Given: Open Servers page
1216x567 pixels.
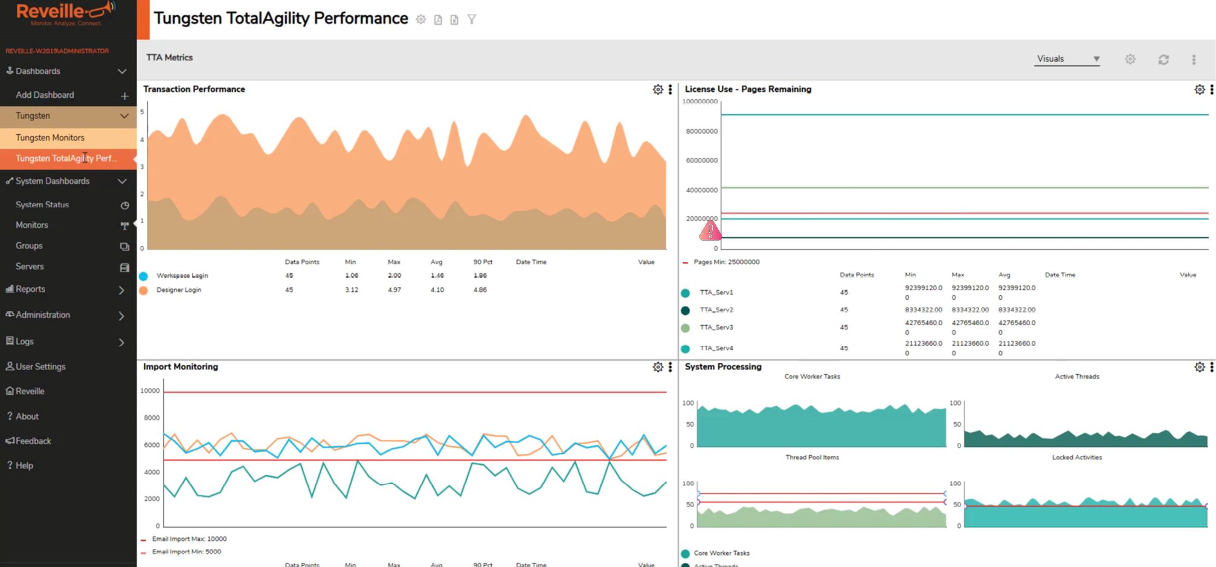Looking at the screenshot, I should [30, 267].
